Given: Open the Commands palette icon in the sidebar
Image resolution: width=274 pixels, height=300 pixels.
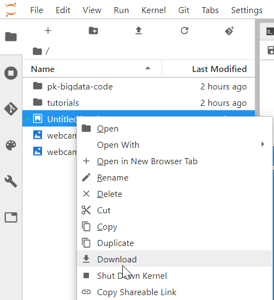Looking at the screenshot, I should 11,145.
